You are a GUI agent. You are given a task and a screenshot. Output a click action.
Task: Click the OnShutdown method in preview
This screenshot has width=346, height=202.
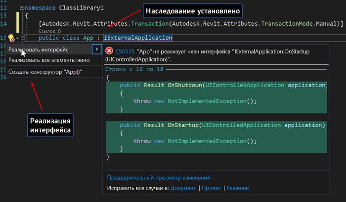pos(185,85)
